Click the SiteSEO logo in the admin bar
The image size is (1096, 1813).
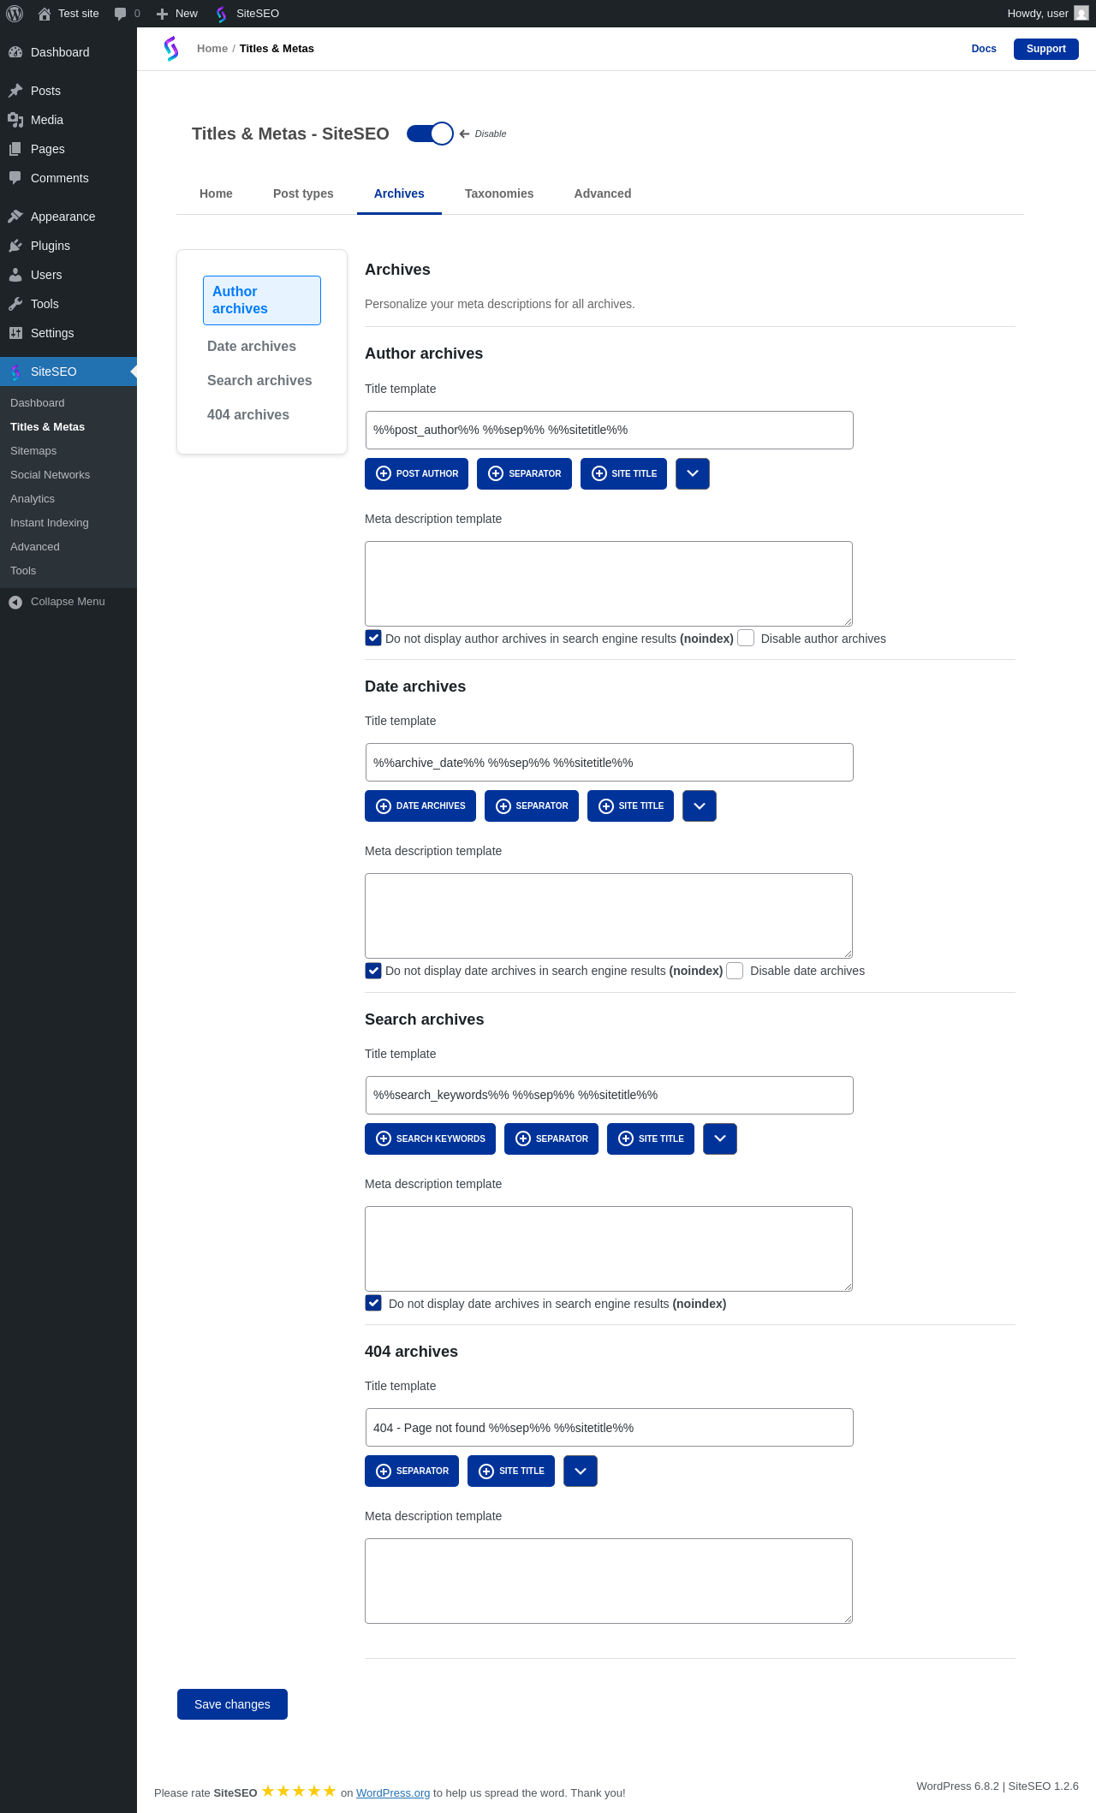coord(222,14)
